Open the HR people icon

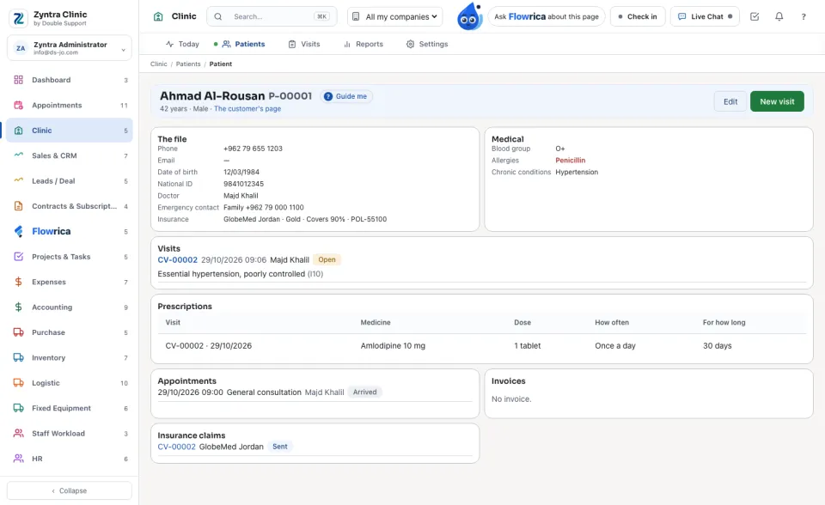tap(18, 459)
